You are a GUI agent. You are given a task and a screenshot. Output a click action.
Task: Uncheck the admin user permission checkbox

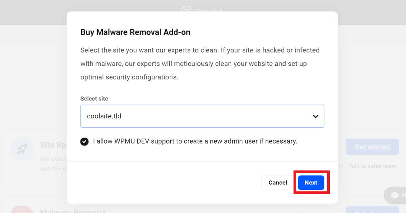85,142
